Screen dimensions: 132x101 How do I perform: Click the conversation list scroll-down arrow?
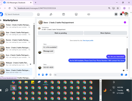click(x=34, y=78)
